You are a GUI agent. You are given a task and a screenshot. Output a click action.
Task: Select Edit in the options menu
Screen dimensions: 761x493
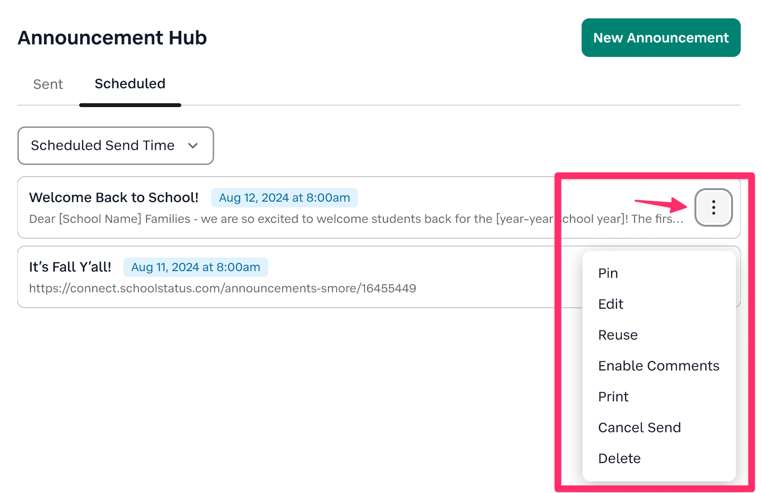tap(611, 304)
